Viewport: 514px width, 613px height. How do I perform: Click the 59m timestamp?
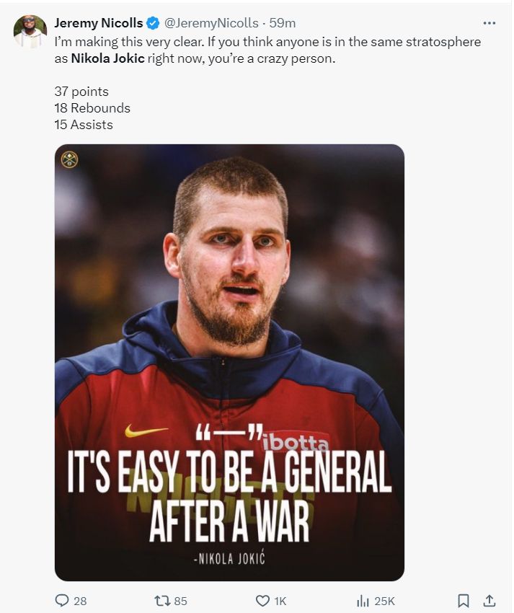coord(282,23)
